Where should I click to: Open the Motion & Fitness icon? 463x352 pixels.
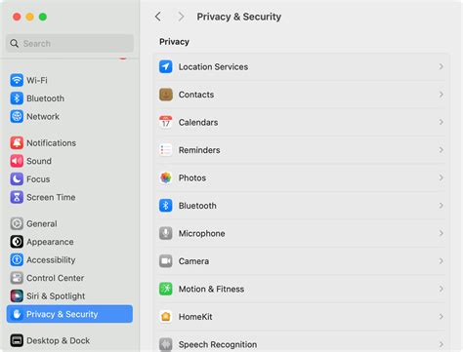[166, 289]
